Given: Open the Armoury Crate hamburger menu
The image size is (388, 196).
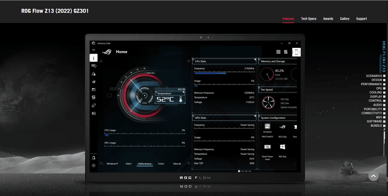Looking at the screenshot, I should pyautogui.click(x=94, y=50).
